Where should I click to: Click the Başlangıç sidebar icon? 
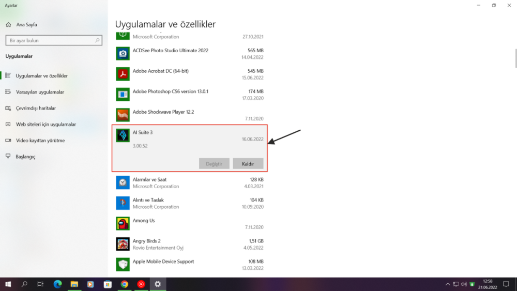point(8,157)
